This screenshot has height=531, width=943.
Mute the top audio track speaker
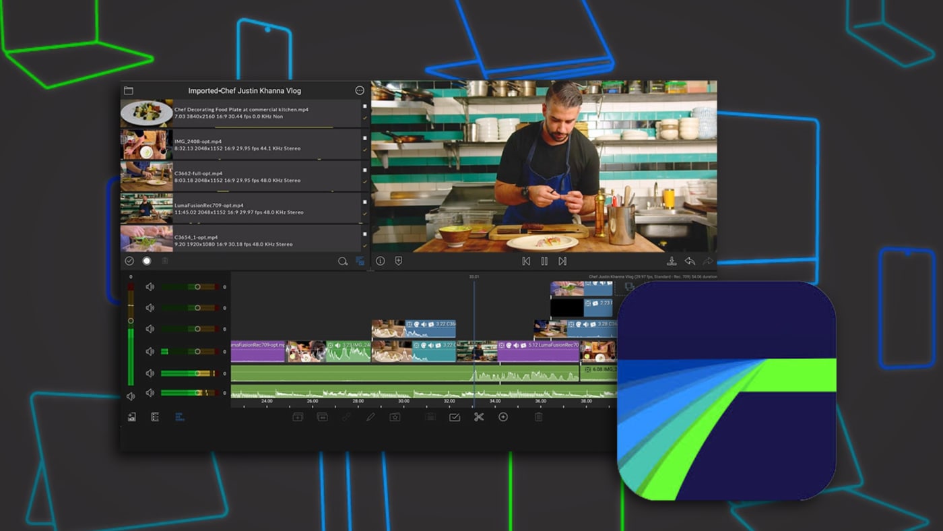[150, 287]
